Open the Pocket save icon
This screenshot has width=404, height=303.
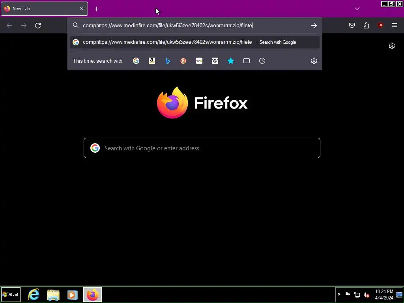[352, 25]
